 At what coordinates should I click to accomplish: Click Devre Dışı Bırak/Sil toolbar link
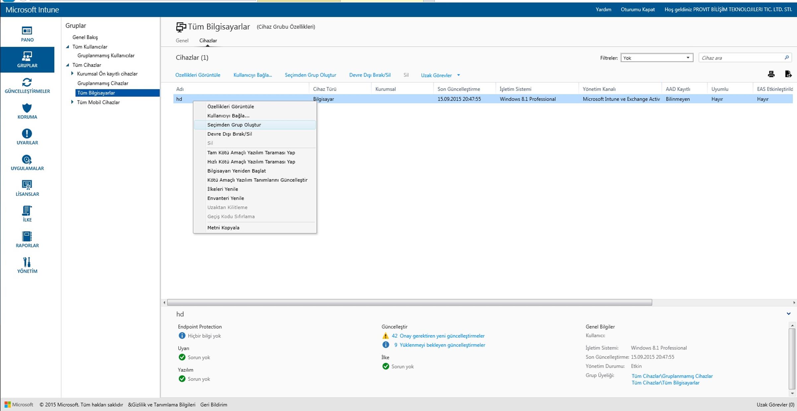click(370, 75)
